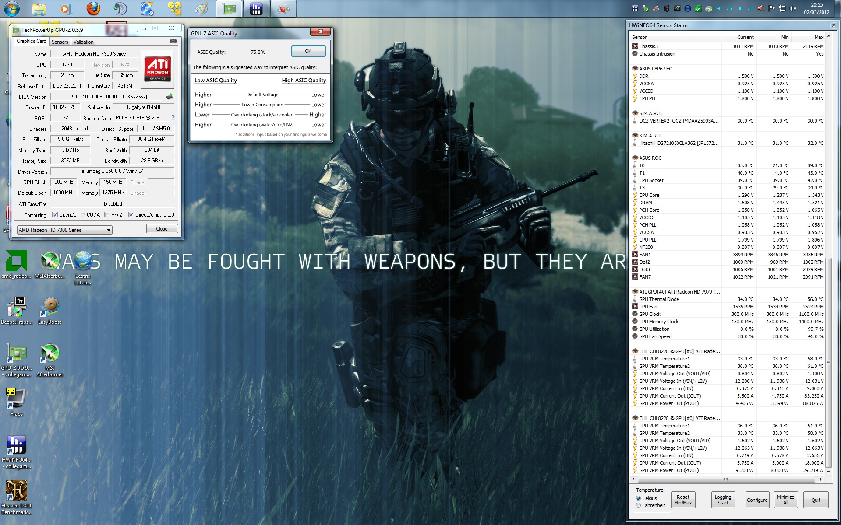
Task: Click the network tray icon
Action: [782, 8]
